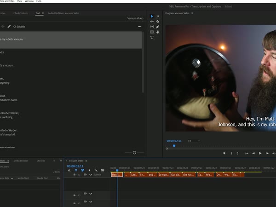
Task: Toggle sync lock on the V1 track
Action: (85, 194)
